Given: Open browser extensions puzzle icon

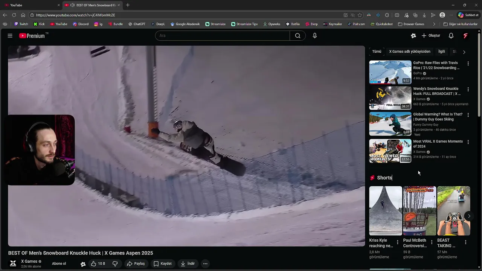Looking at the screenshot, I should 387,15.
